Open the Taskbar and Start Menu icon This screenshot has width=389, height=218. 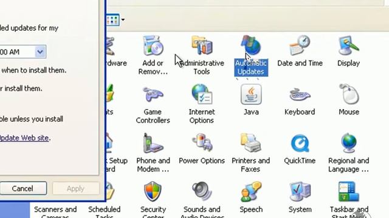348,191
